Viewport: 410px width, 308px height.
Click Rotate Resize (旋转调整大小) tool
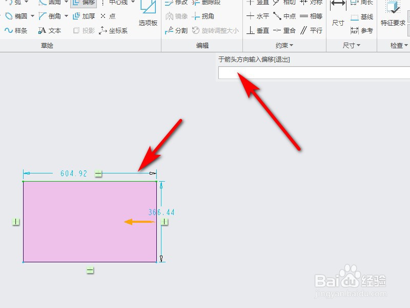tap(215, 31)
